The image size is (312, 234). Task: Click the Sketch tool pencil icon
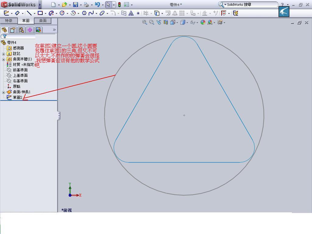6,13
